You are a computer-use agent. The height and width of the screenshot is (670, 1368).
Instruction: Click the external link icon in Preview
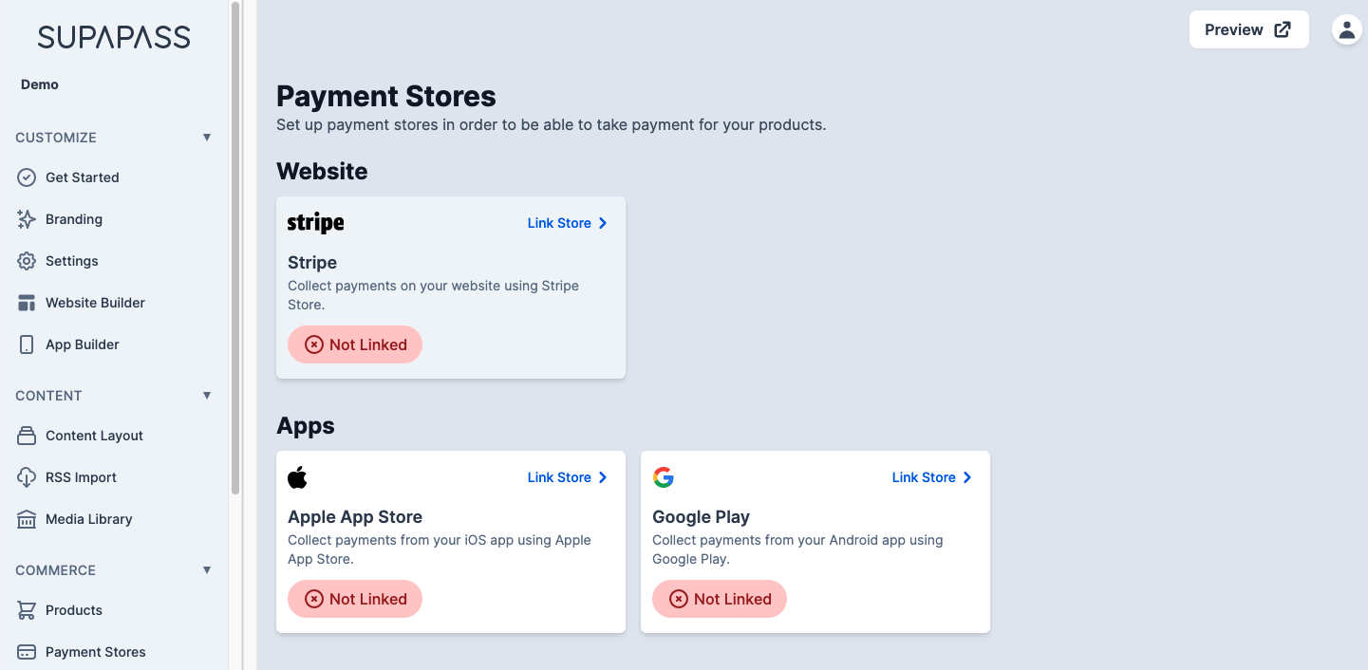point(1283,29)
